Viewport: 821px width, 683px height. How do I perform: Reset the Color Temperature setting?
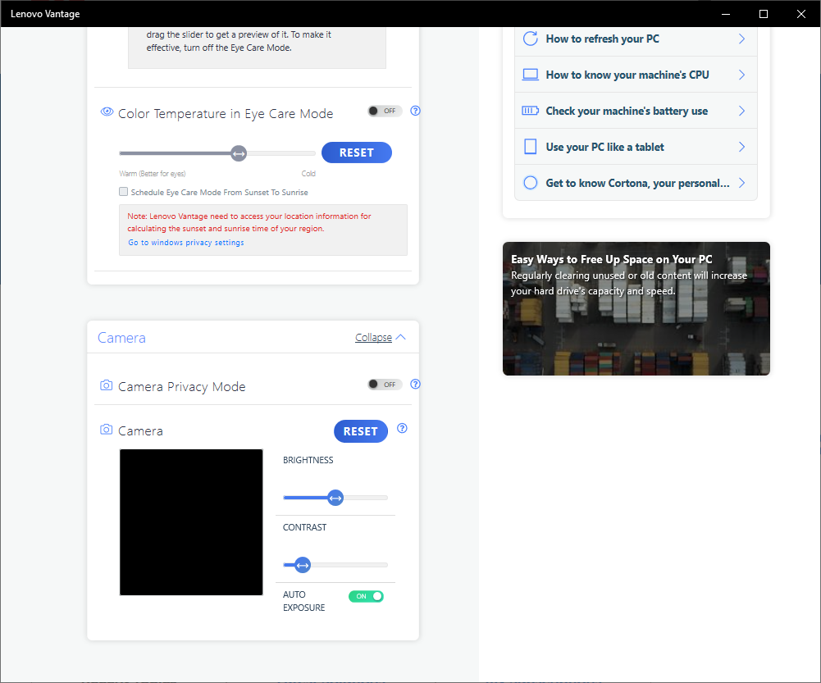(356, 153)
